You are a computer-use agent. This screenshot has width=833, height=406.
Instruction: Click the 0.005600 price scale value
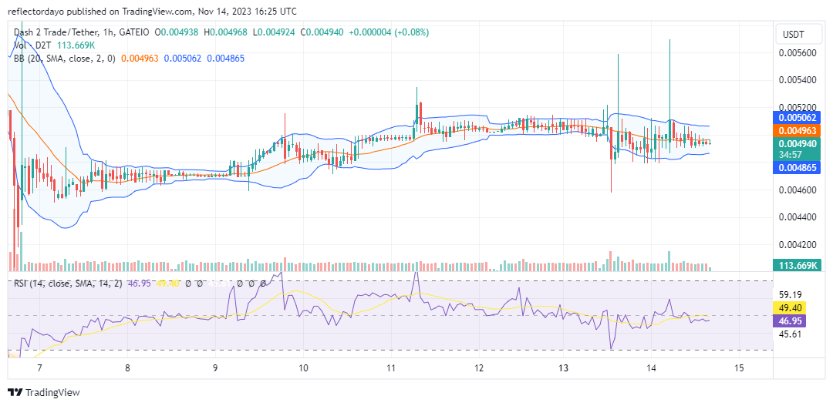pos(796,52)
